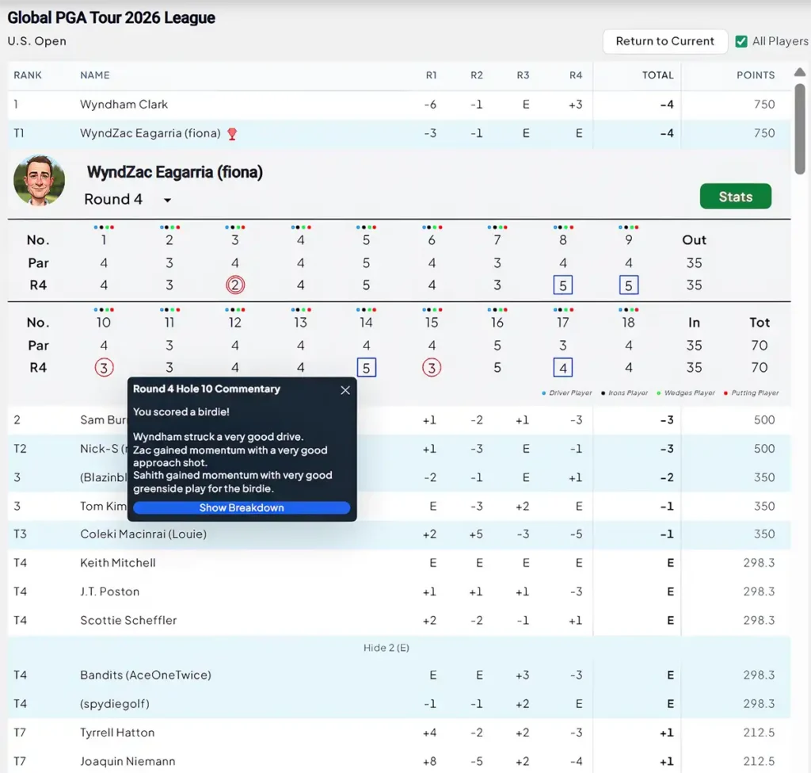
Task: Click the trophy icon beside WyndZac Eagarria
Action: [232, 134]
